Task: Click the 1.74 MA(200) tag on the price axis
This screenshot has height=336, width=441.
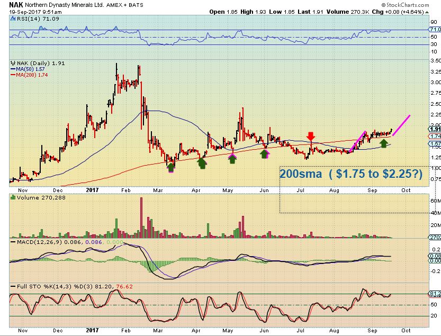Action: pos(435,136)
